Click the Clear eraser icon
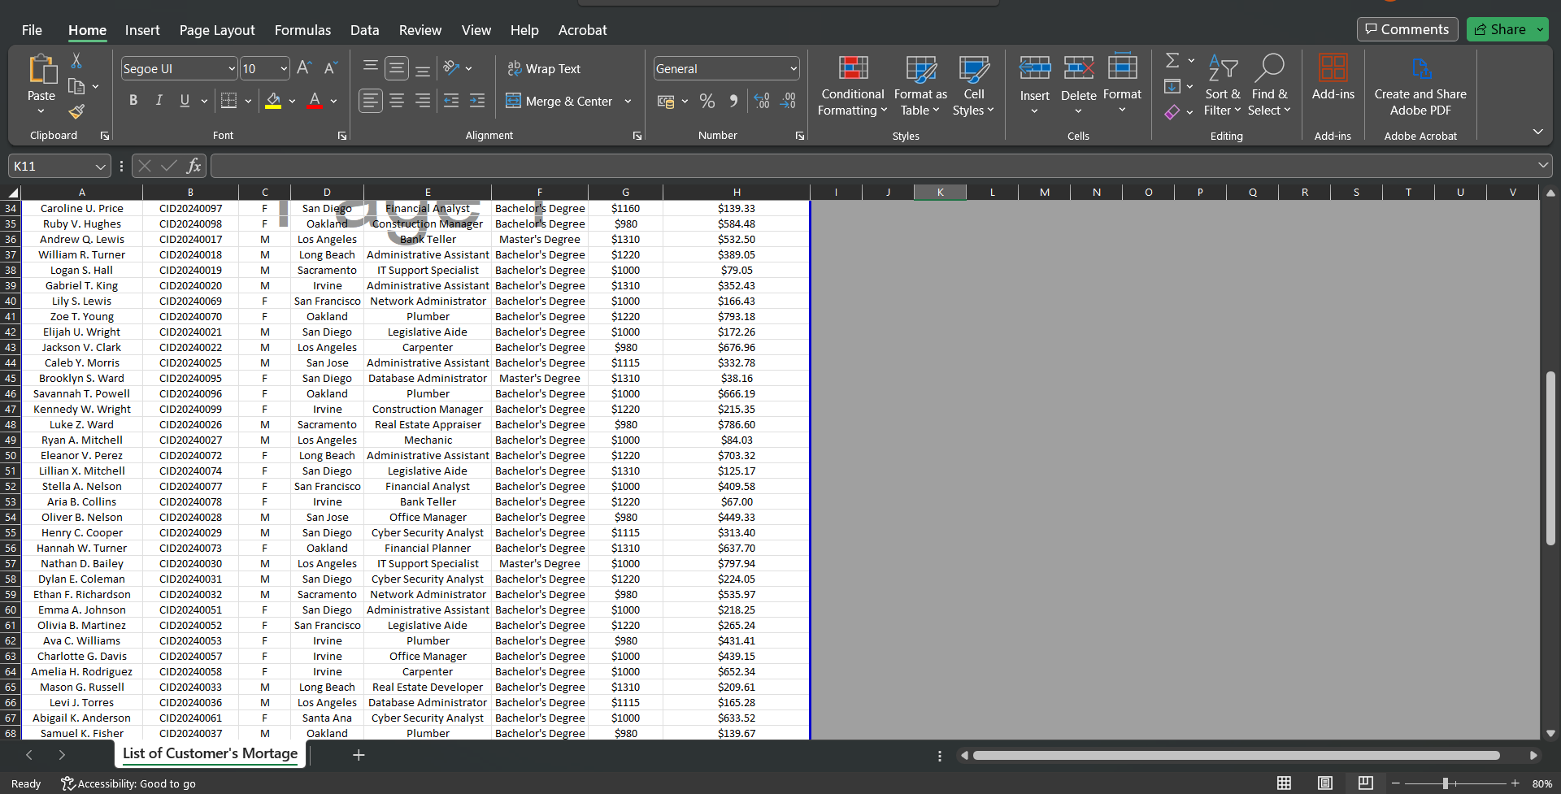The image size is (1561, 794). point(1172,112)
